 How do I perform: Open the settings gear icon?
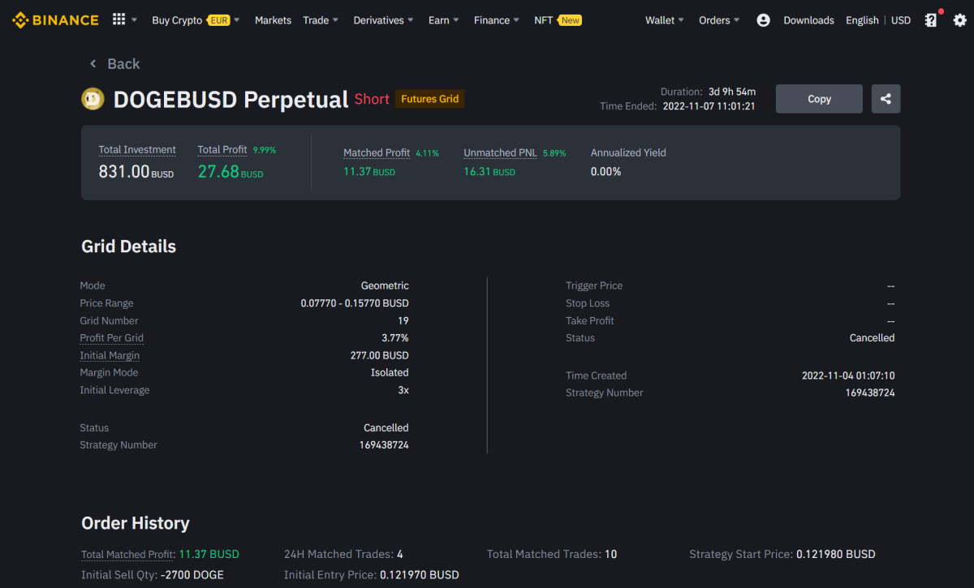[x=959, y=20]
